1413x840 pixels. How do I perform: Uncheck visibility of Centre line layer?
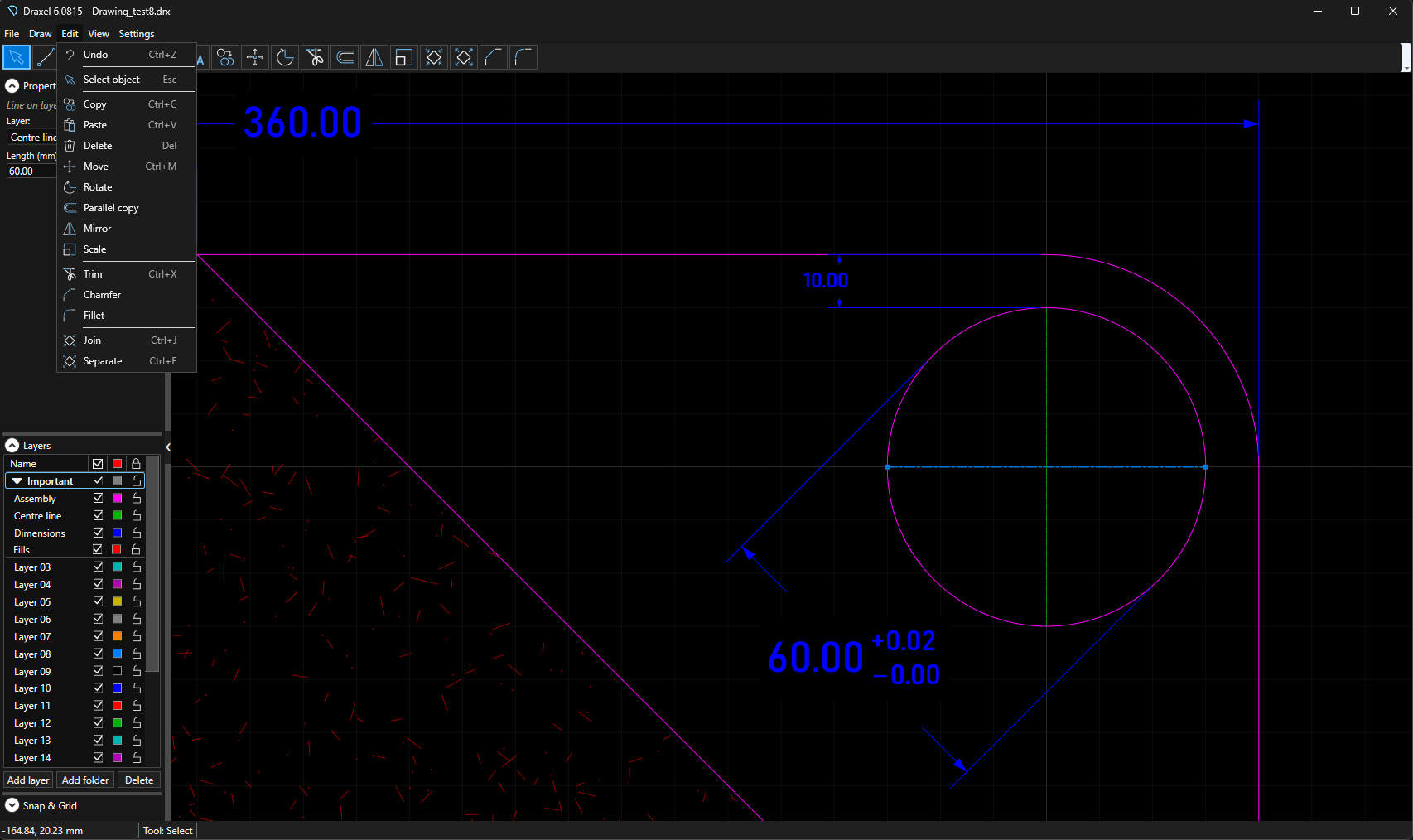click(x=98, y=516)
